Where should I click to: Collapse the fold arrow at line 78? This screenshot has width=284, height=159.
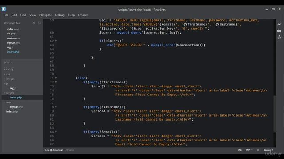(56, 107)
